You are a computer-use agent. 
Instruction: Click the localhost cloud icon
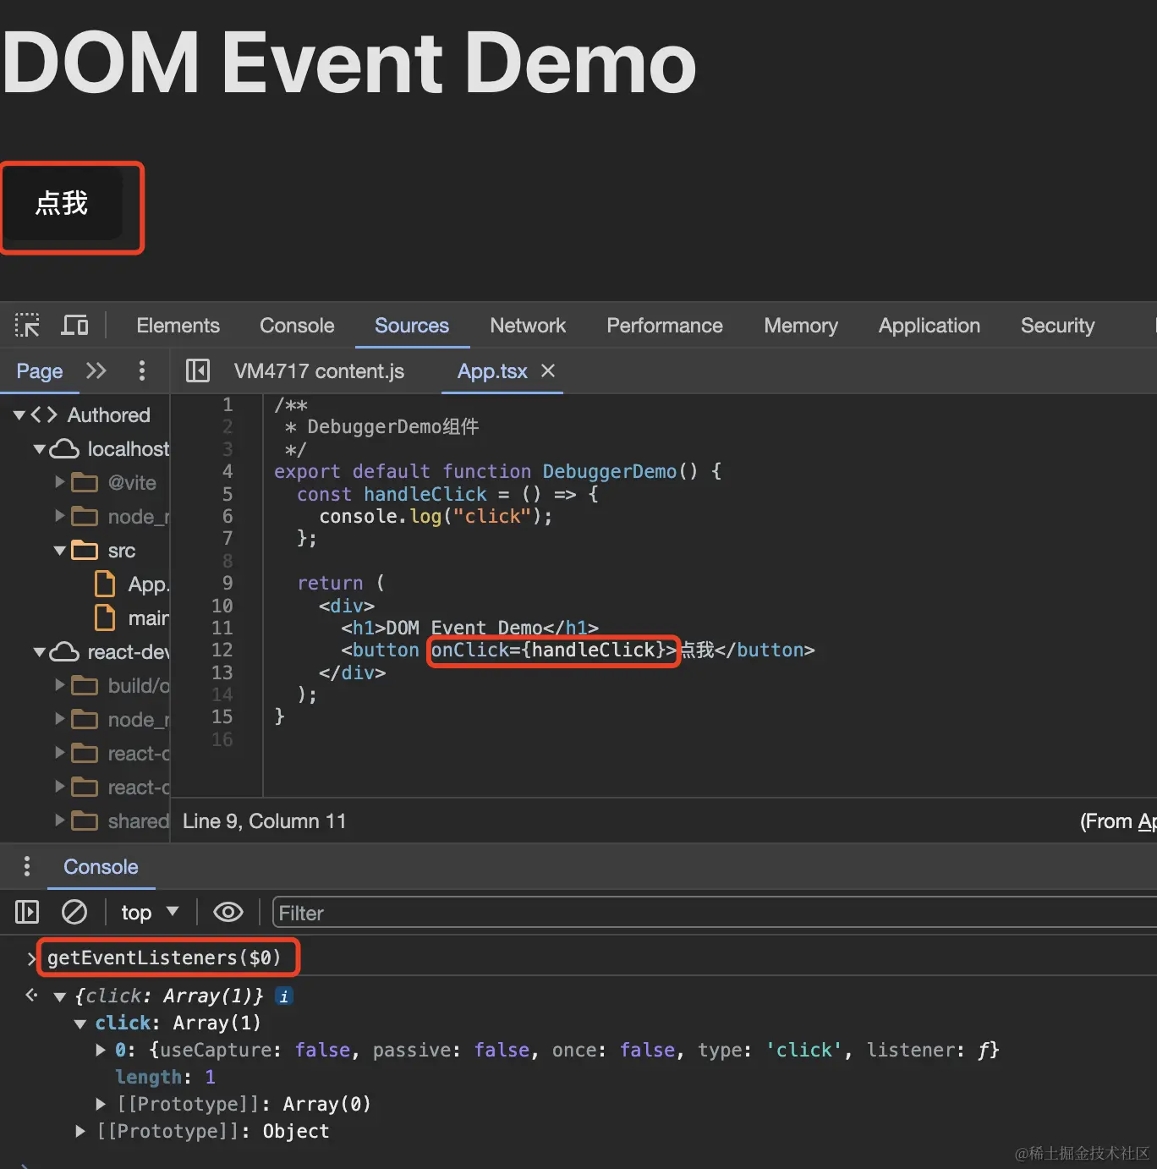coord(64,449)
